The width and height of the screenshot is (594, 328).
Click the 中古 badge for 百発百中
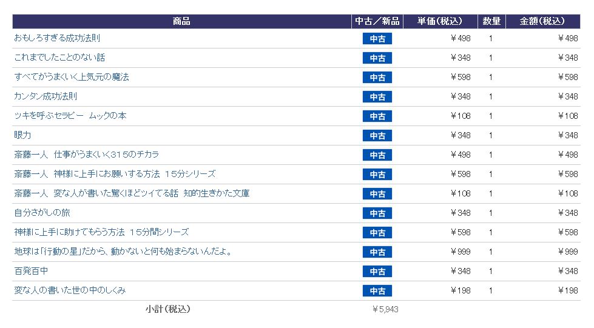(x=377, y=272)
